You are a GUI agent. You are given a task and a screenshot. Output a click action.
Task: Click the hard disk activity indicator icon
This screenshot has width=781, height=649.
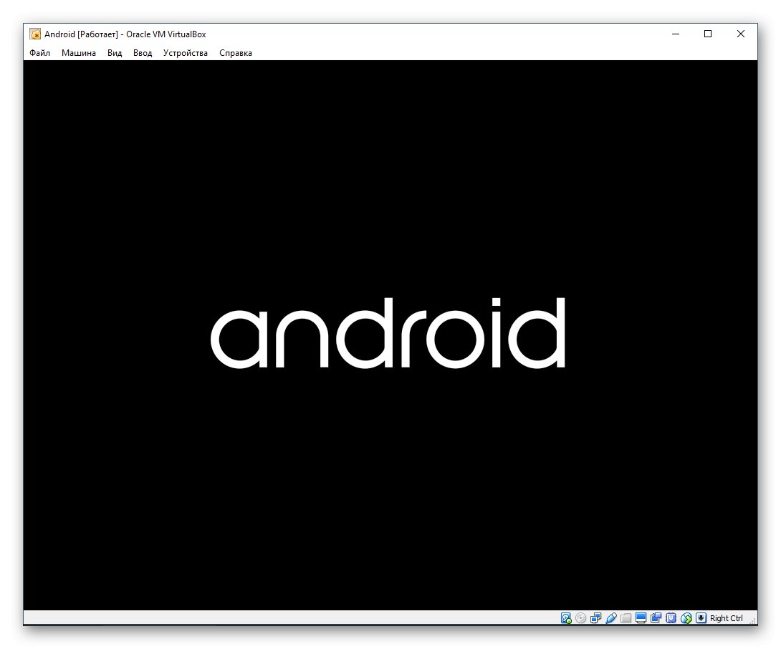point(566,618)
